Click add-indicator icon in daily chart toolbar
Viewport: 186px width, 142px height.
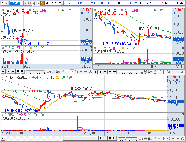150,138
